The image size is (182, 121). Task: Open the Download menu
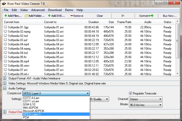(55, 10)
